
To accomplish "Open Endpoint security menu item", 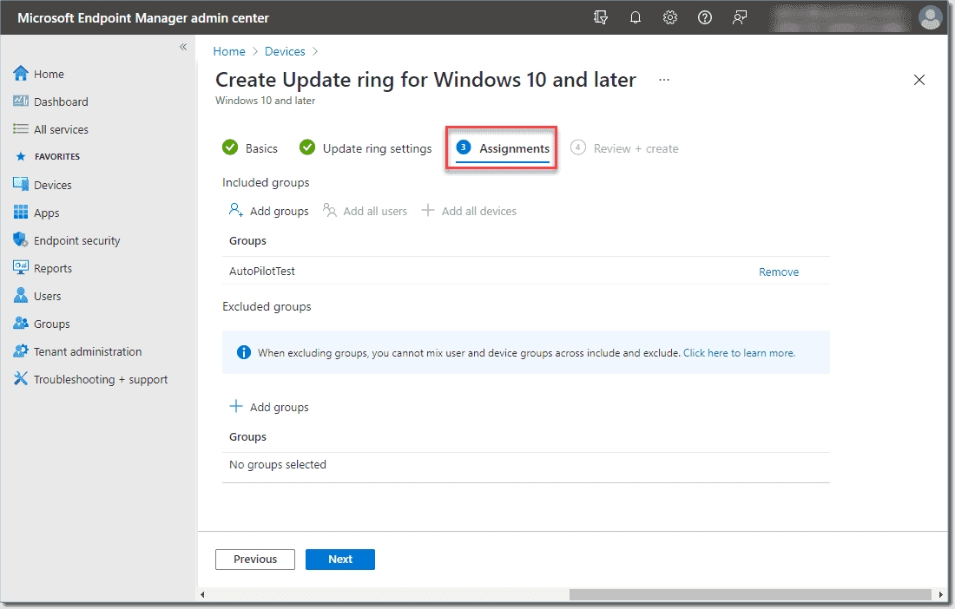I will [76, 240].
